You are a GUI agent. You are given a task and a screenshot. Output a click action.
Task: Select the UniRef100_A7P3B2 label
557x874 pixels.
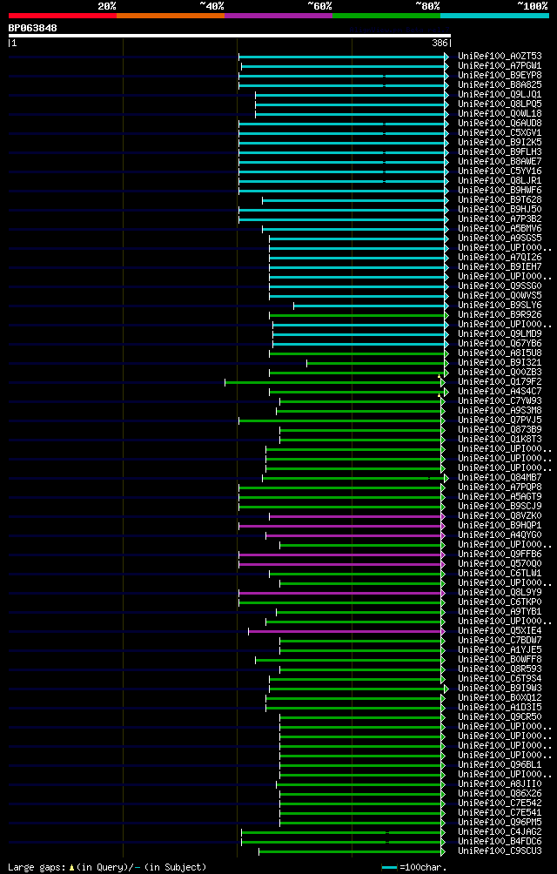click(x=500, y=218)
